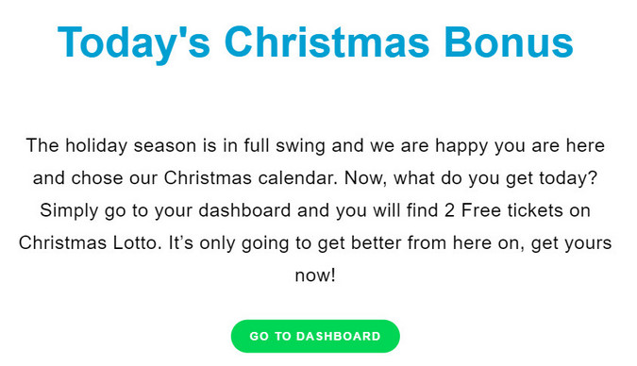
Task: Click the final word 'now!' of the paragraph
Action: pyautogui.click(x=315, y=275)
